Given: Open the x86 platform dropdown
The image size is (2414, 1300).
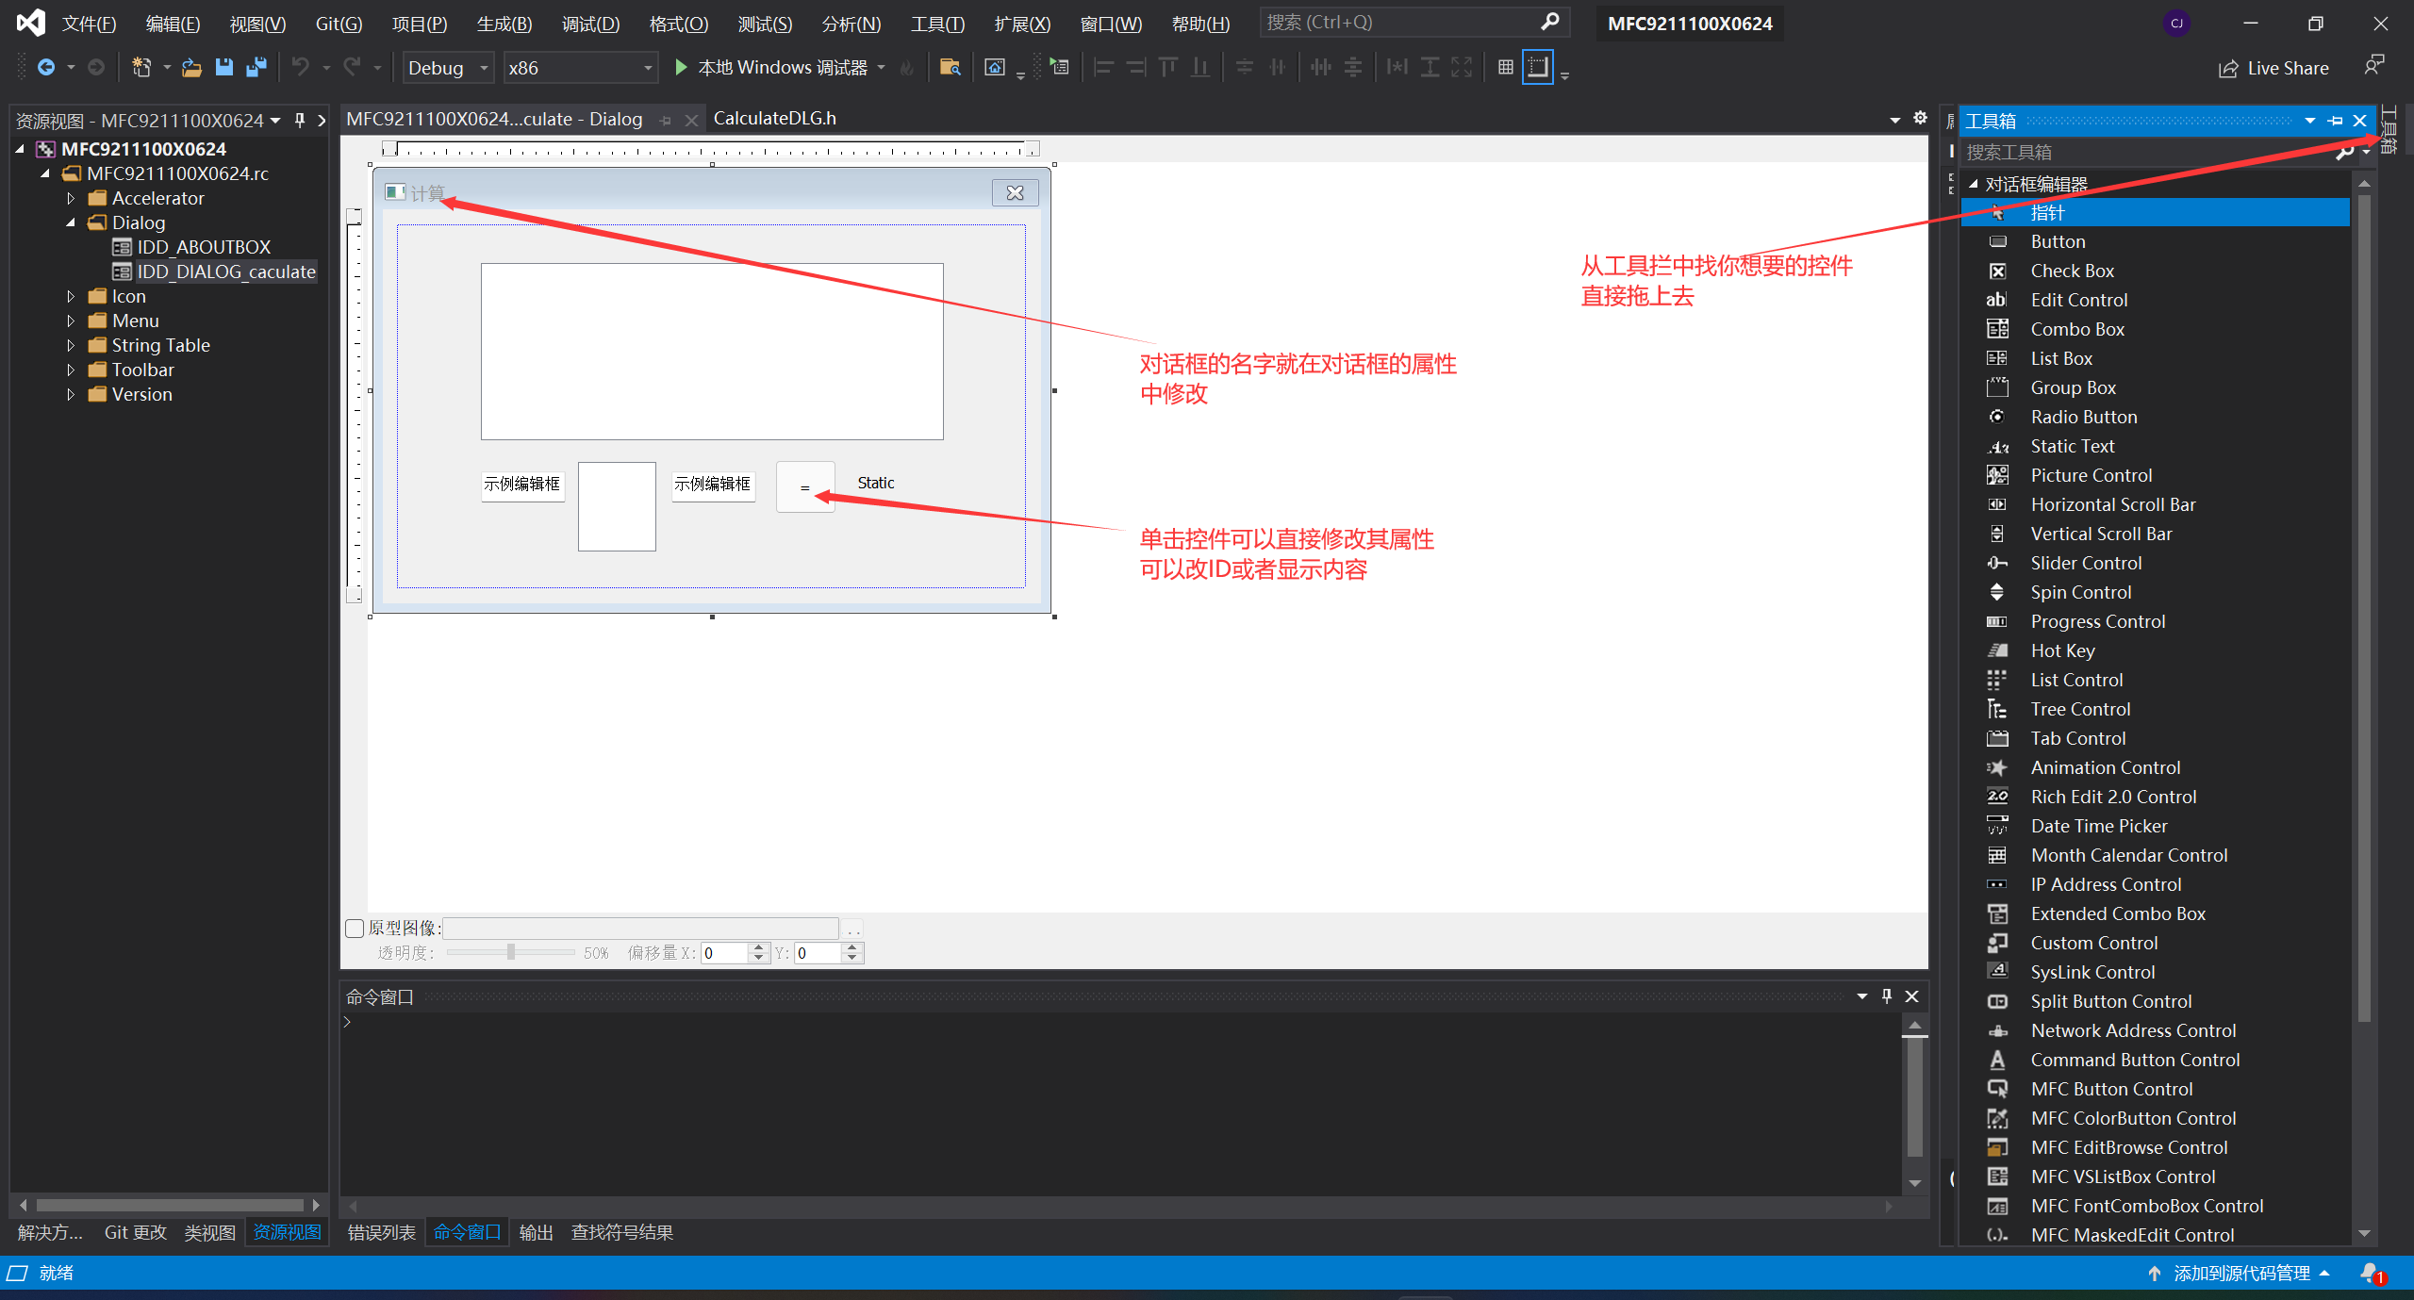Looking at the screenshot, I should point(648,68).
